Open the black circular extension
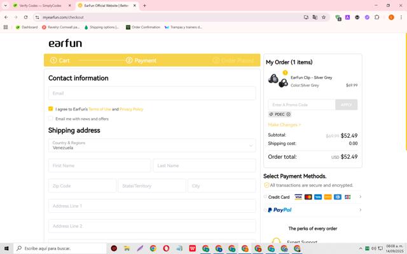Image resolution: width=407 pixels, height=254 pixels. (357, 17)
